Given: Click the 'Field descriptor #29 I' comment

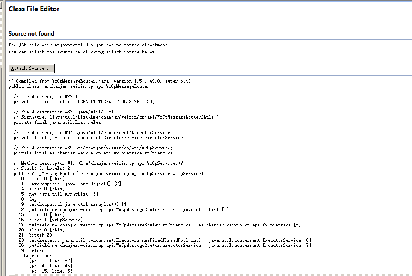Looking at the screenshot, I should tap(46, 96).
